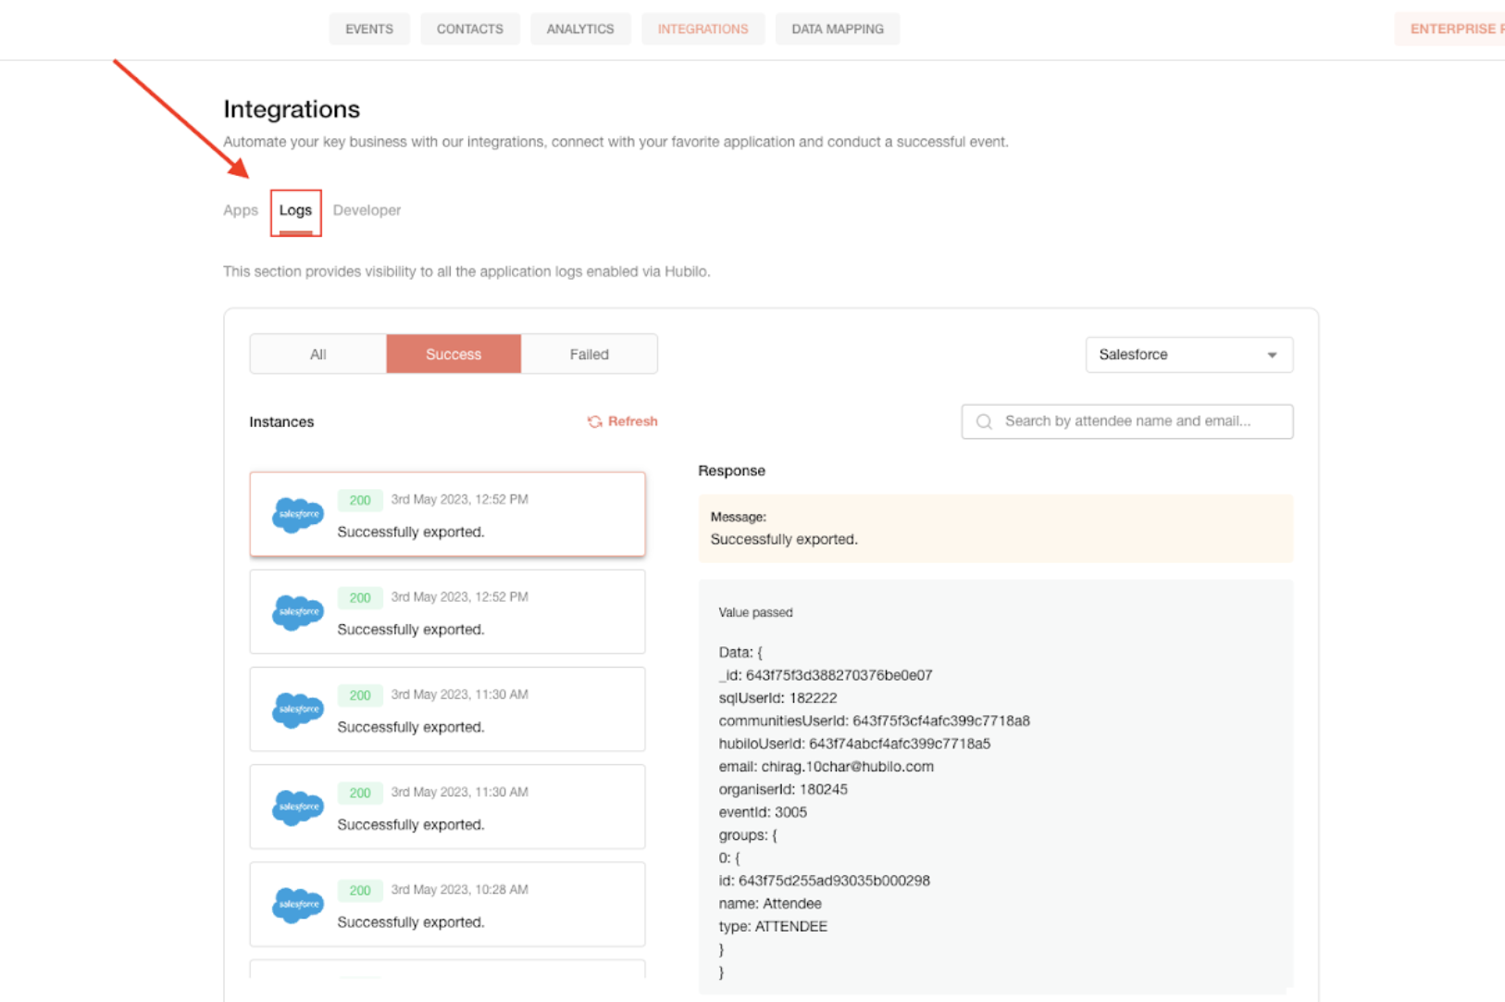Open the Contacts navigation button
1505x1002 pixels.
(470, 29)
